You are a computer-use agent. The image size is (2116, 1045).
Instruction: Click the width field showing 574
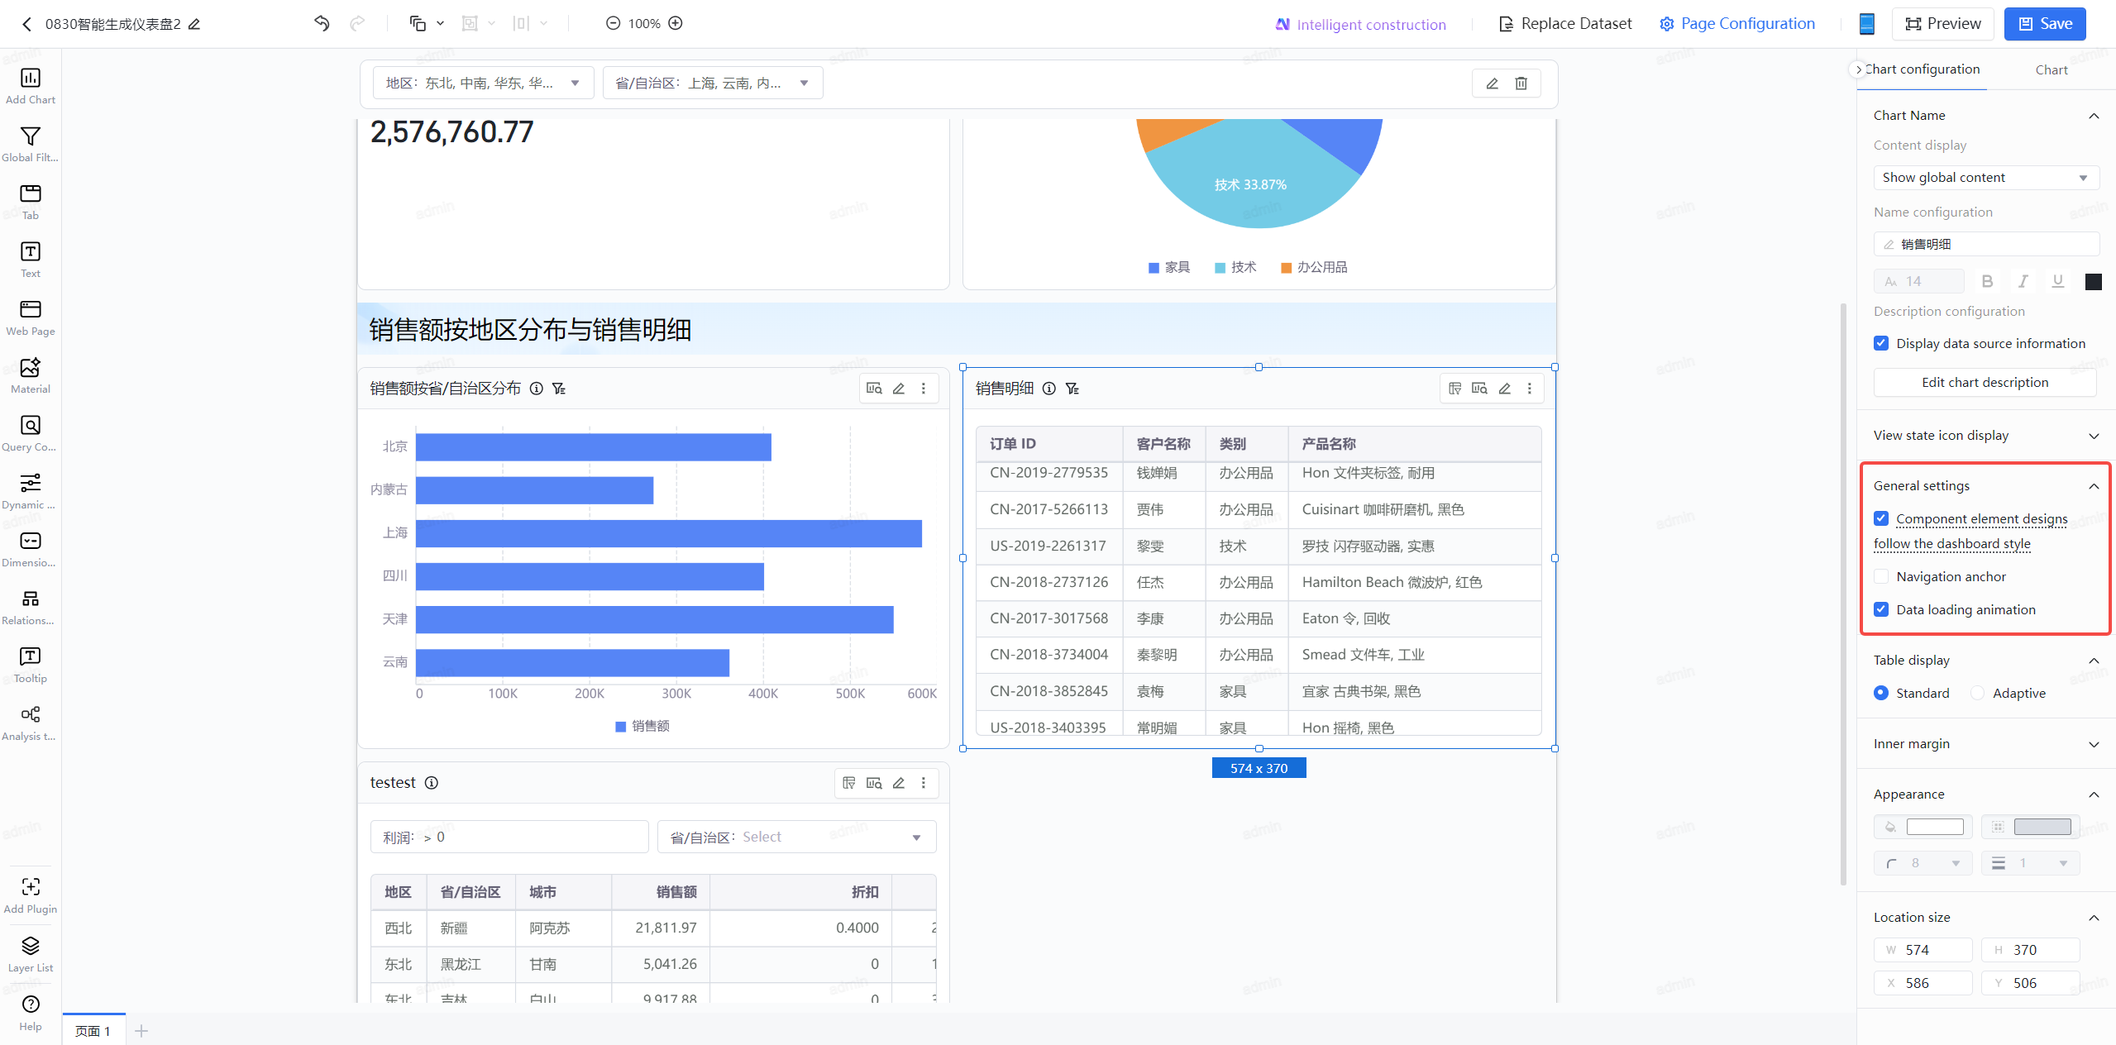pyautogui.click(x=1923, y=950)
